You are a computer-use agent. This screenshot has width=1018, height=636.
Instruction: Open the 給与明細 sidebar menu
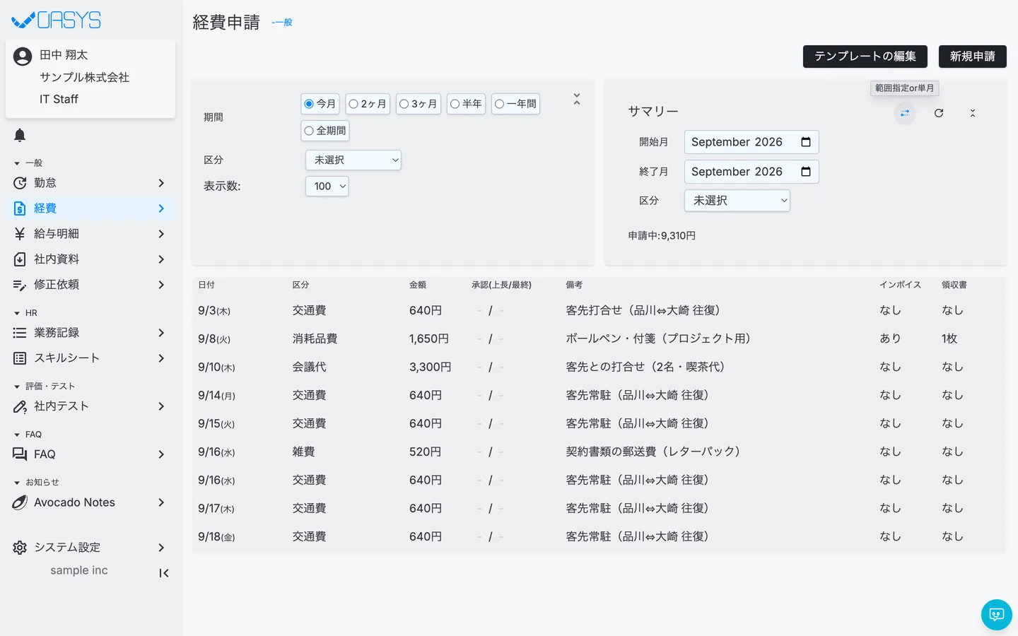point(90,234)
